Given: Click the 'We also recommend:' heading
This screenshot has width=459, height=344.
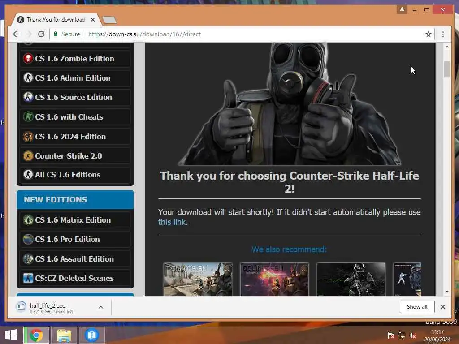Looking at the screenshot, I should pyautogui.click(x=289, y=249).
